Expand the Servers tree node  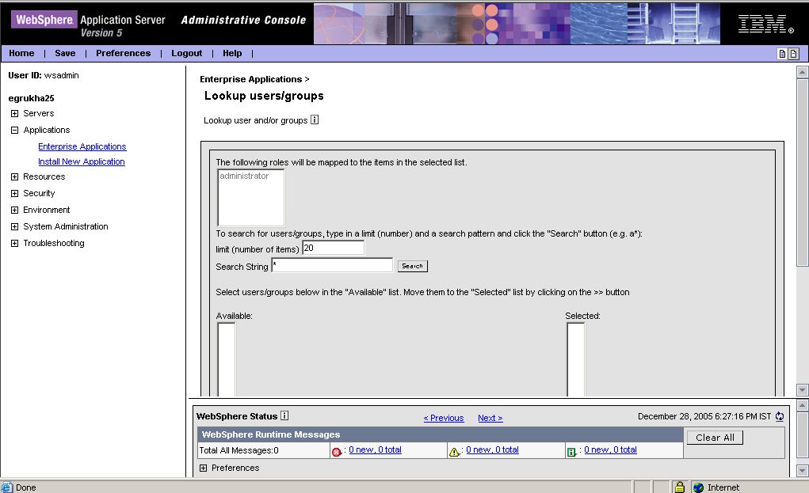pyautogui.click(x=14, y=113)
